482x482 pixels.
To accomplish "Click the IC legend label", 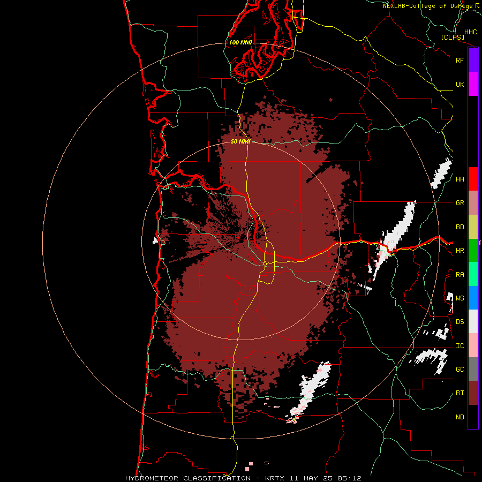I will point(460,346).
